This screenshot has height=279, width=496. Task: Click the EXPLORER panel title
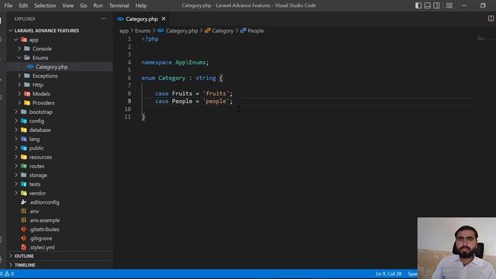point(25,19)
